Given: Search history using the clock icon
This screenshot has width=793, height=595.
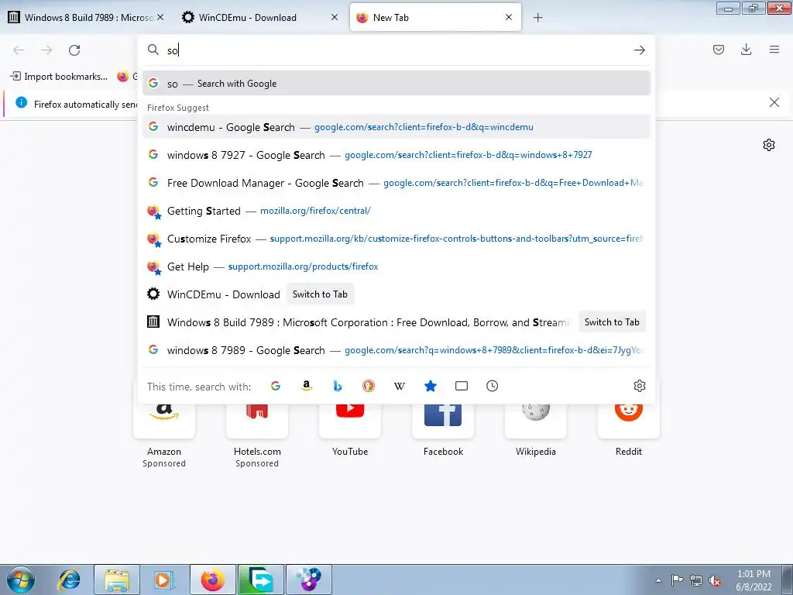Looking at the screenshot, I should 492,386.
